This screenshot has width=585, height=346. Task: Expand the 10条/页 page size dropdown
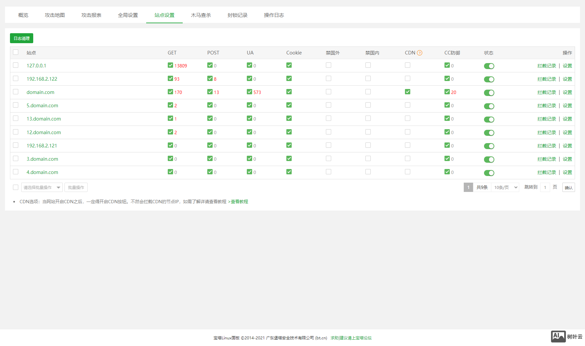tap(505, 188)
